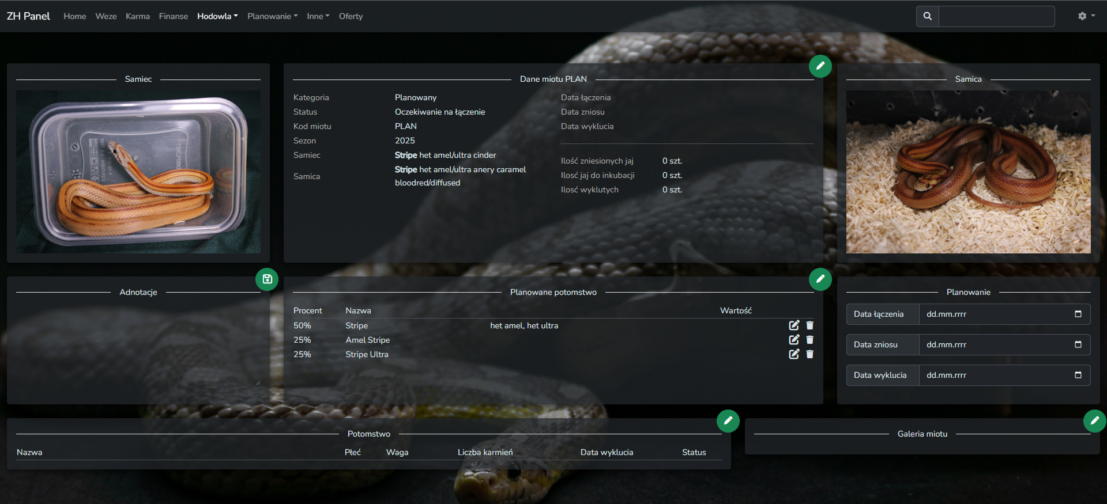Edit Planowane potomstwo with pencil icon
The height and width of the screenshot is (504, 1107).
pos(820,279)
